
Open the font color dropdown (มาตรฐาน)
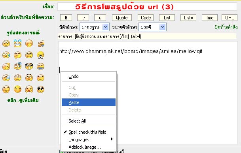click(95, 27)
